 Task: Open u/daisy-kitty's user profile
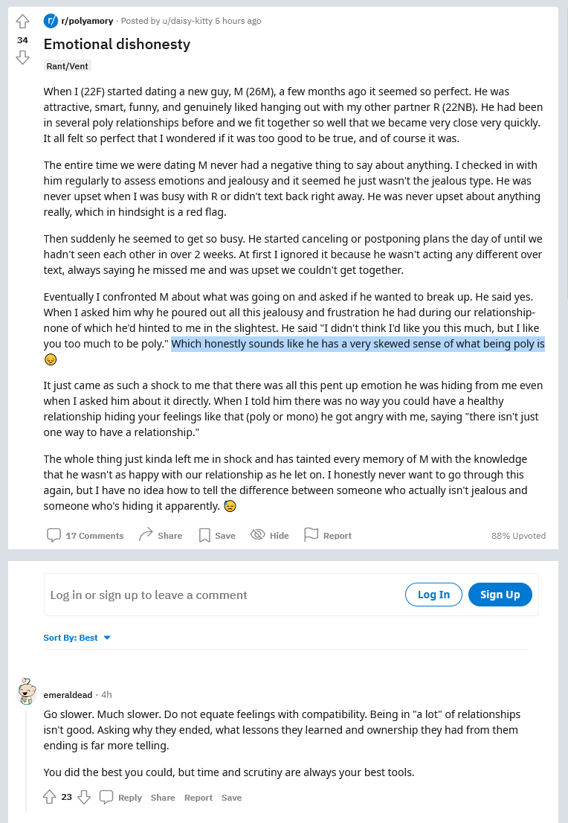coord(187,21)
